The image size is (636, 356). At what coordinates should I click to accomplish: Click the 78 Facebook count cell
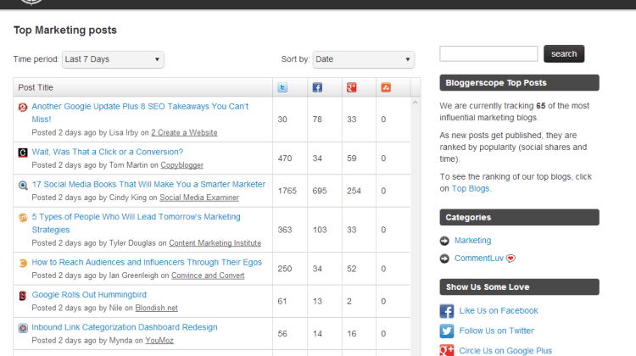click(324, 120)
